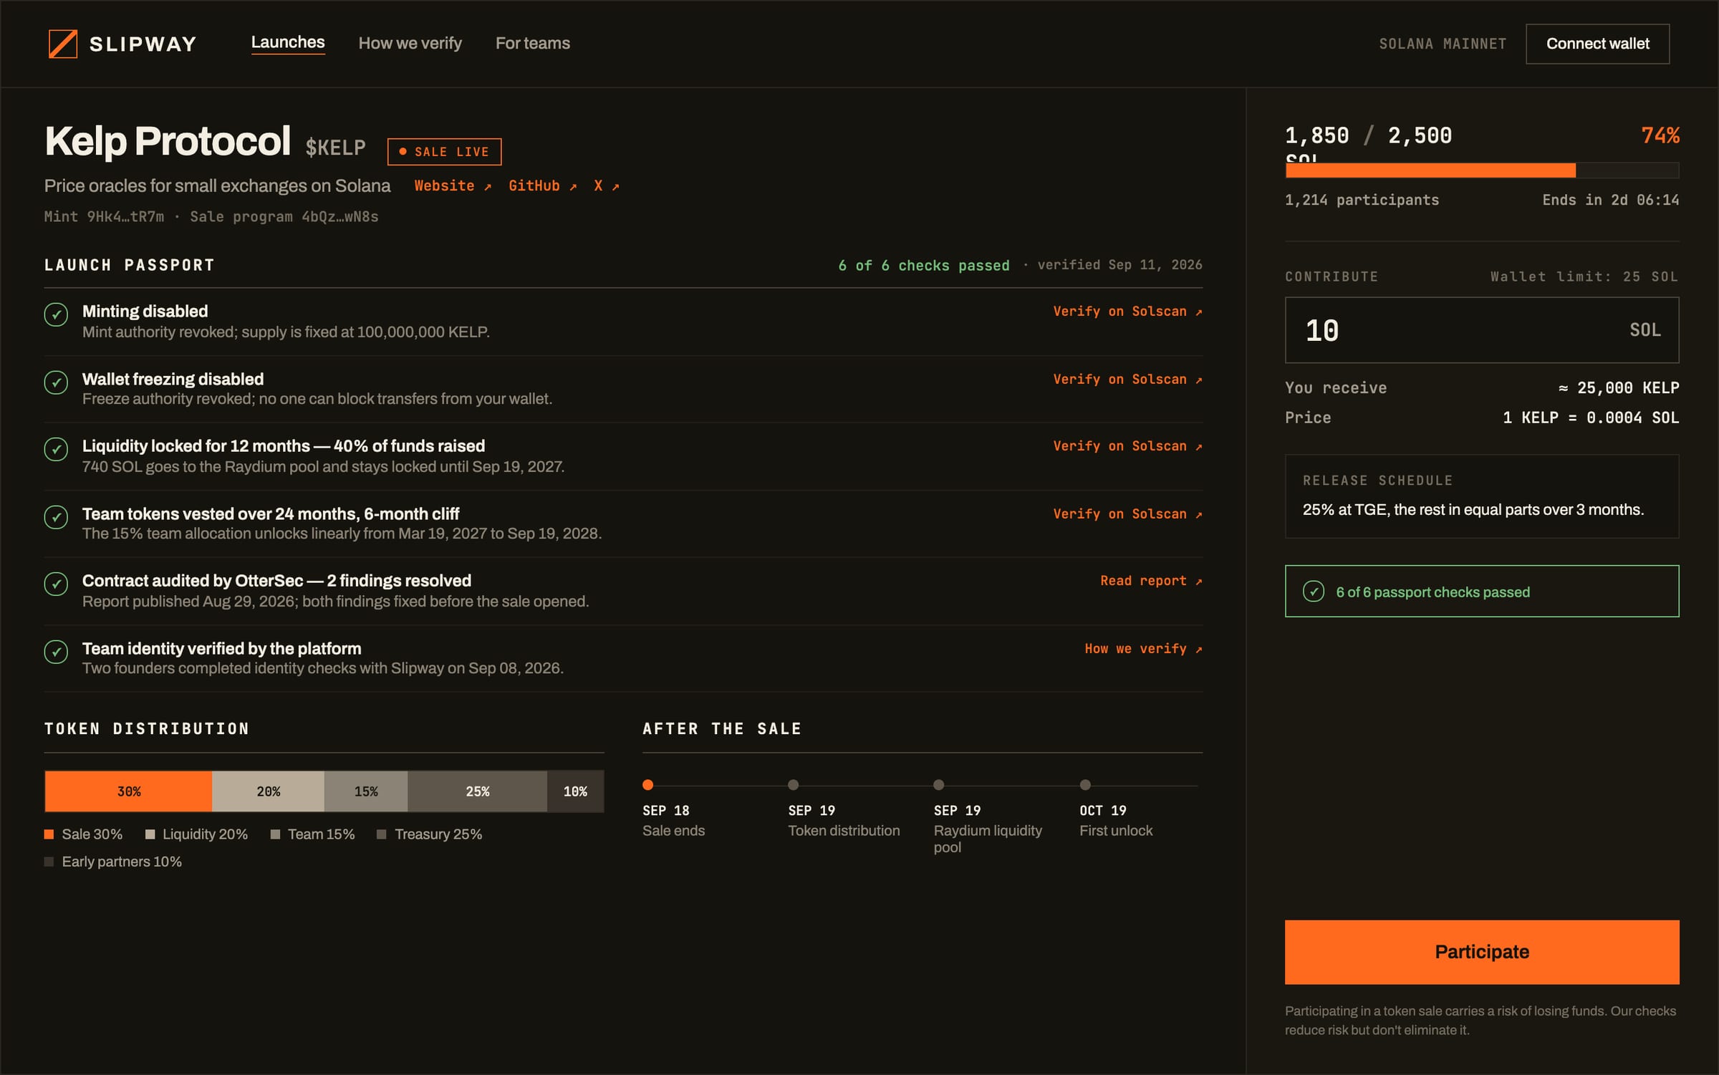Click the Sep 18 Sale ends timeline dot
1719x1075 pixels.
[x=648, y=785]
